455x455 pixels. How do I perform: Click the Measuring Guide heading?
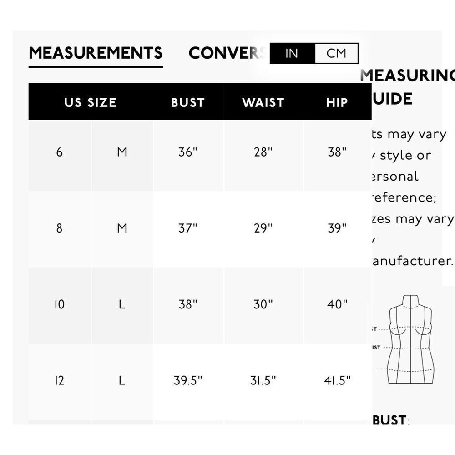pyautogui.click(x=406, y=87)
